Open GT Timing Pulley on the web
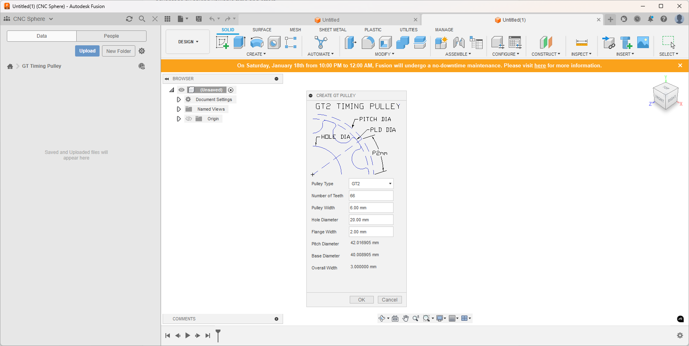 click(141, 66)
